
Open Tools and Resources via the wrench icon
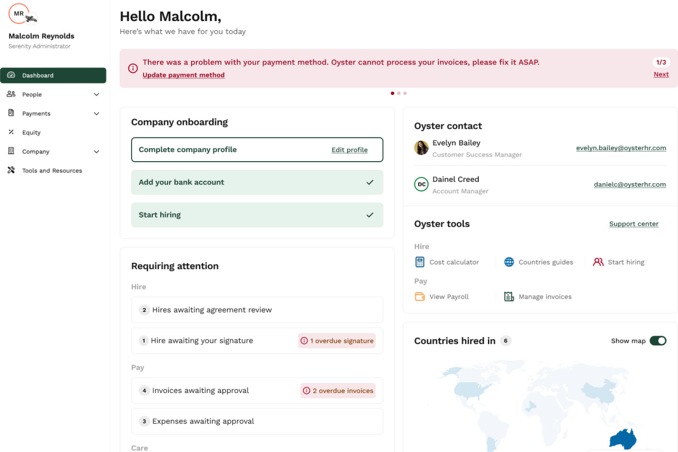(11, 170)
